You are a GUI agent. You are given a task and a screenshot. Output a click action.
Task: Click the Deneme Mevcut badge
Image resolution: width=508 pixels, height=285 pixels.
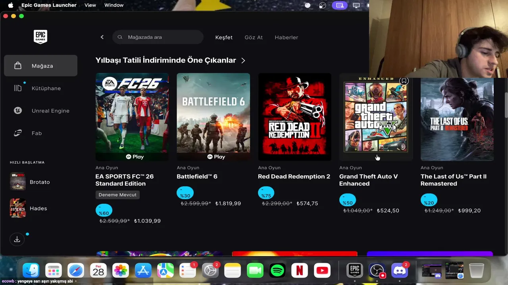pos(117,195)
